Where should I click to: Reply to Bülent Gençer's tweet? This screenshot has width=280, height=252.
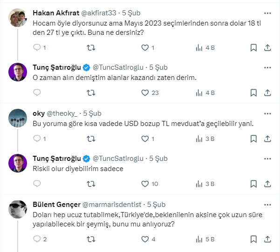[37, 239]
